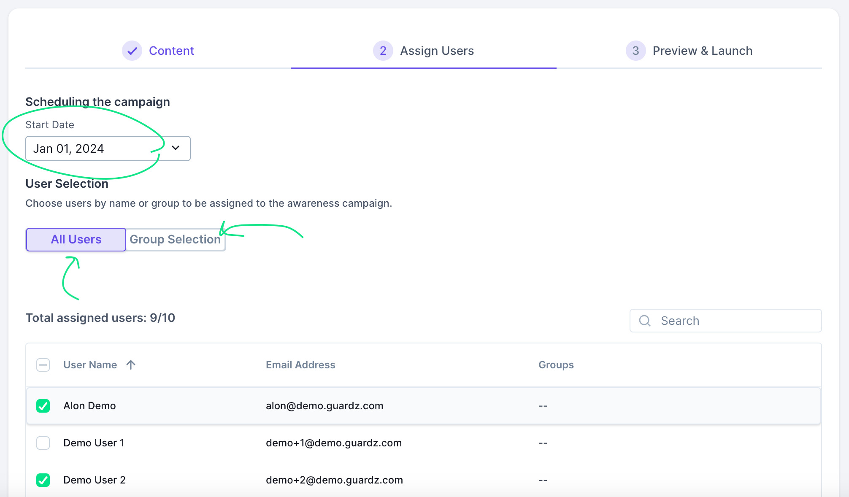849x497 pixels.
Task: Click the Content step checkmark icon
Action: coord(132,51)
